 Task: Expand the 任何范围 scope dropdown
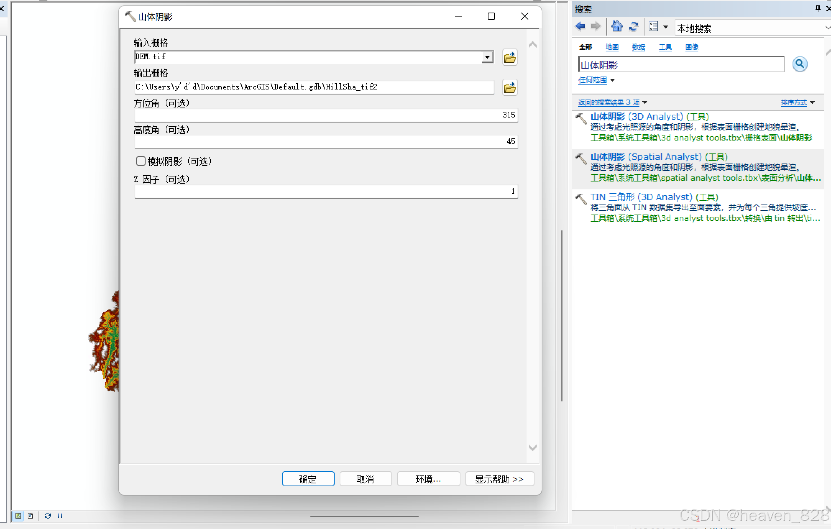click(x=597, y=80)
